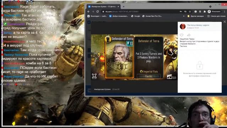Open the Имперские Кулаки album link
Screen dimensions: 227x128
click(102, 89)
